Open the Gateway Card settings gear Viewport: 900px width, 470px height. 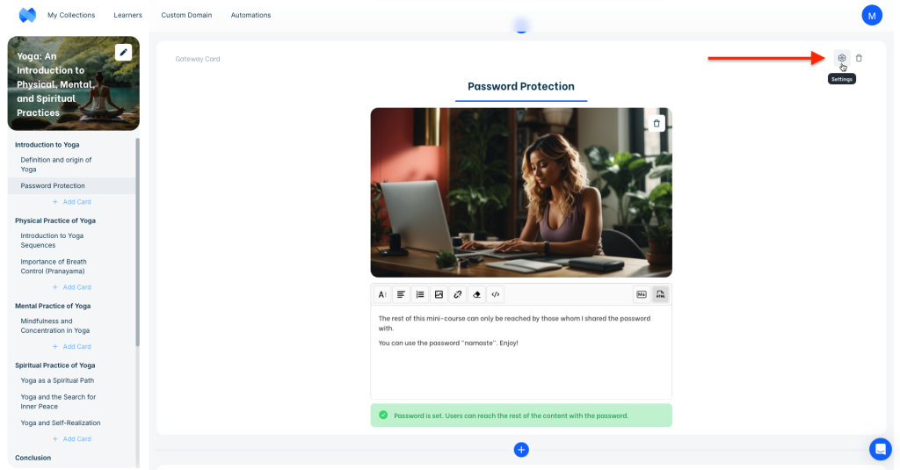click(841, 58)
